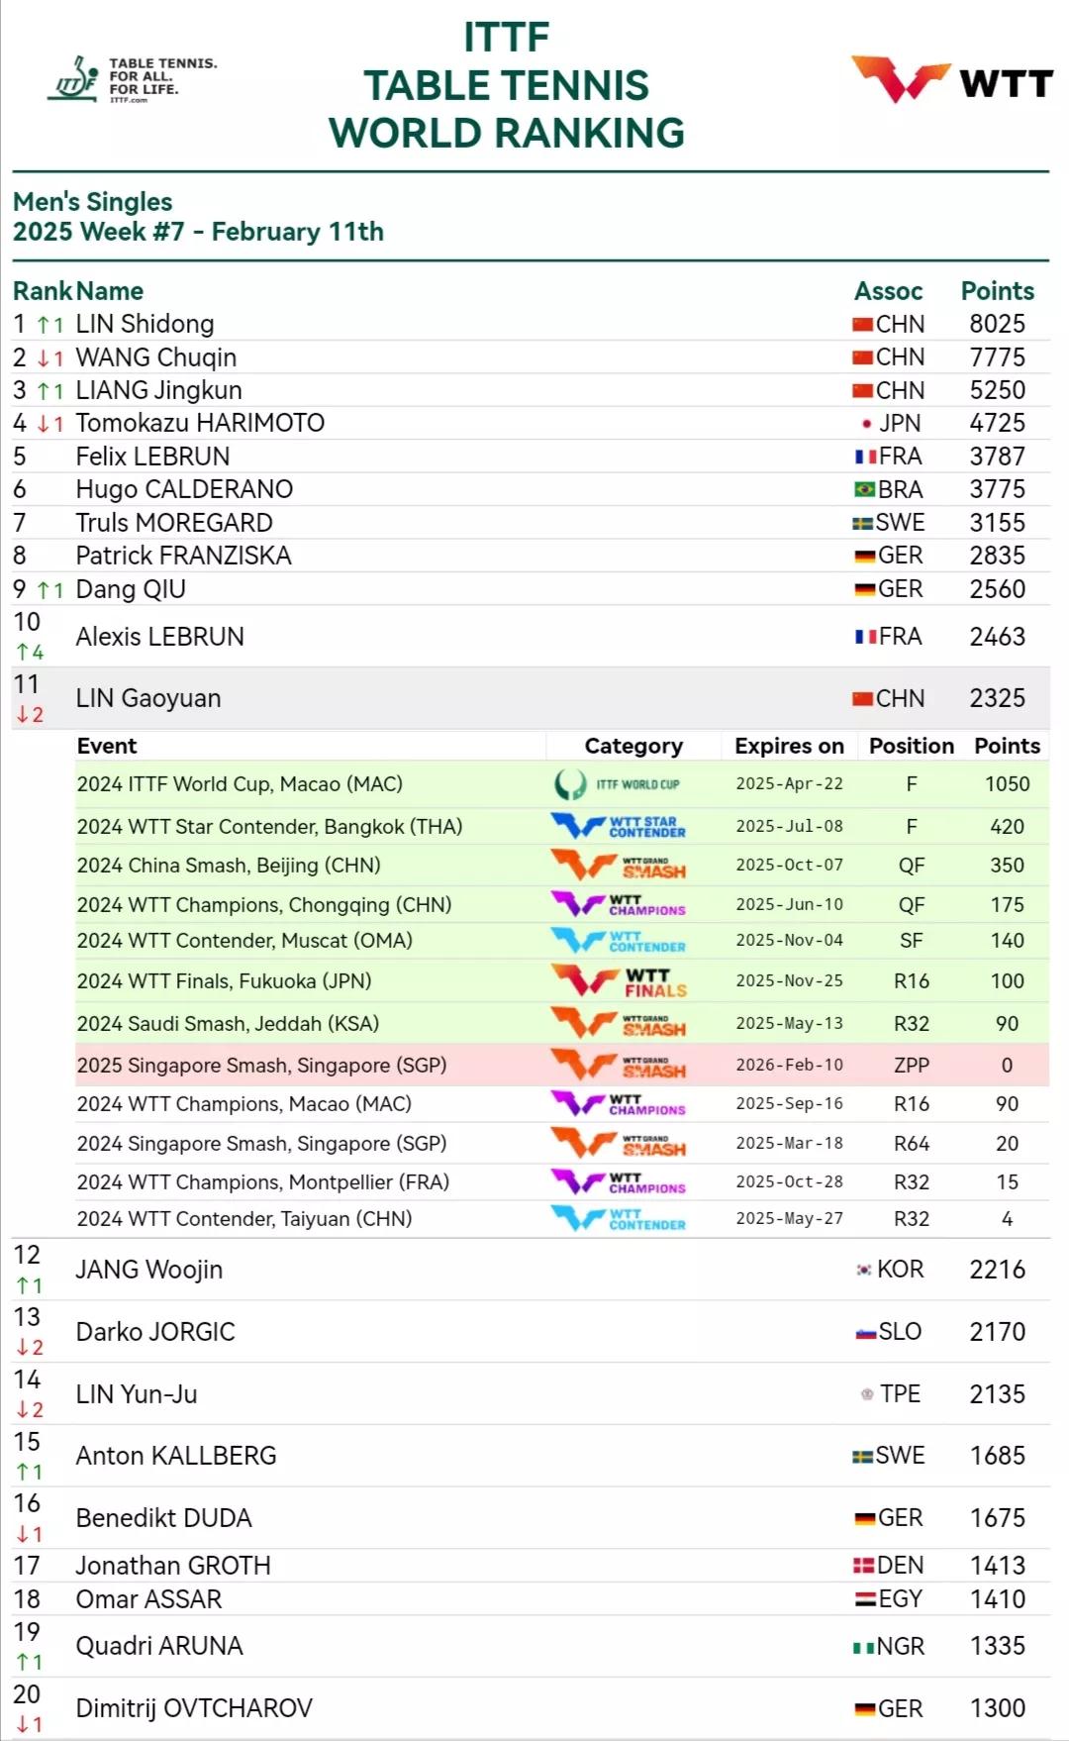Click the top Points column header
This screenshot has height=1741, width=1069.
(997, 291)
